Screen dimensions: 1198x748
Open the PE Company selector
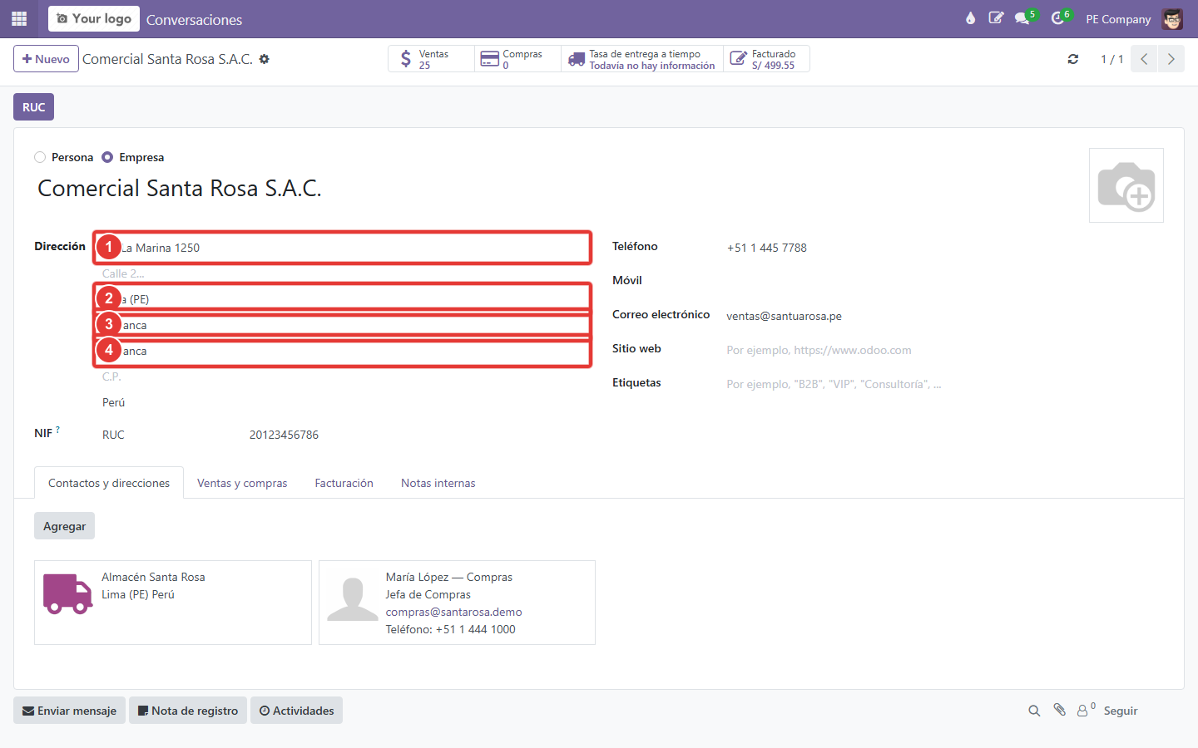[1118, 19]
